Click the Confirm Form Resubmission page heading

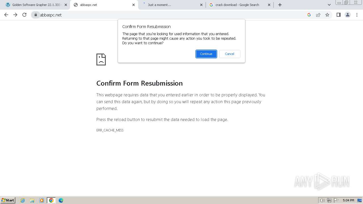(140, 83)
